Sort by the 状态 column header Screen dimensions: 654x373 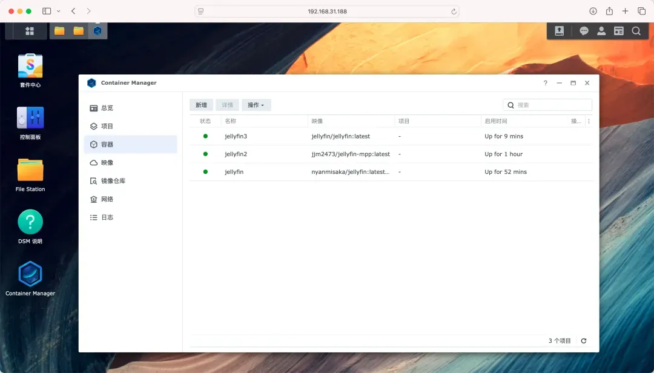pyautogui.click(x=205, y=121)
